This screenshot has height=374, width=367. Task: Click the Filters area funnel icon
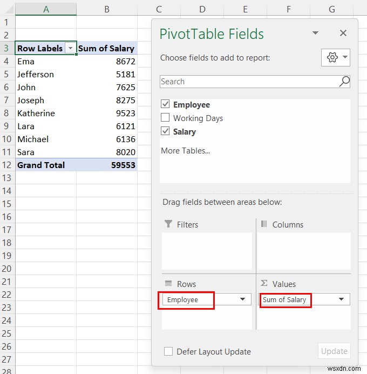(x=168, y=224)
